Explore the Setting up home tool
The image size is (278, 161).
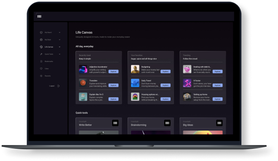pos(217,99)
